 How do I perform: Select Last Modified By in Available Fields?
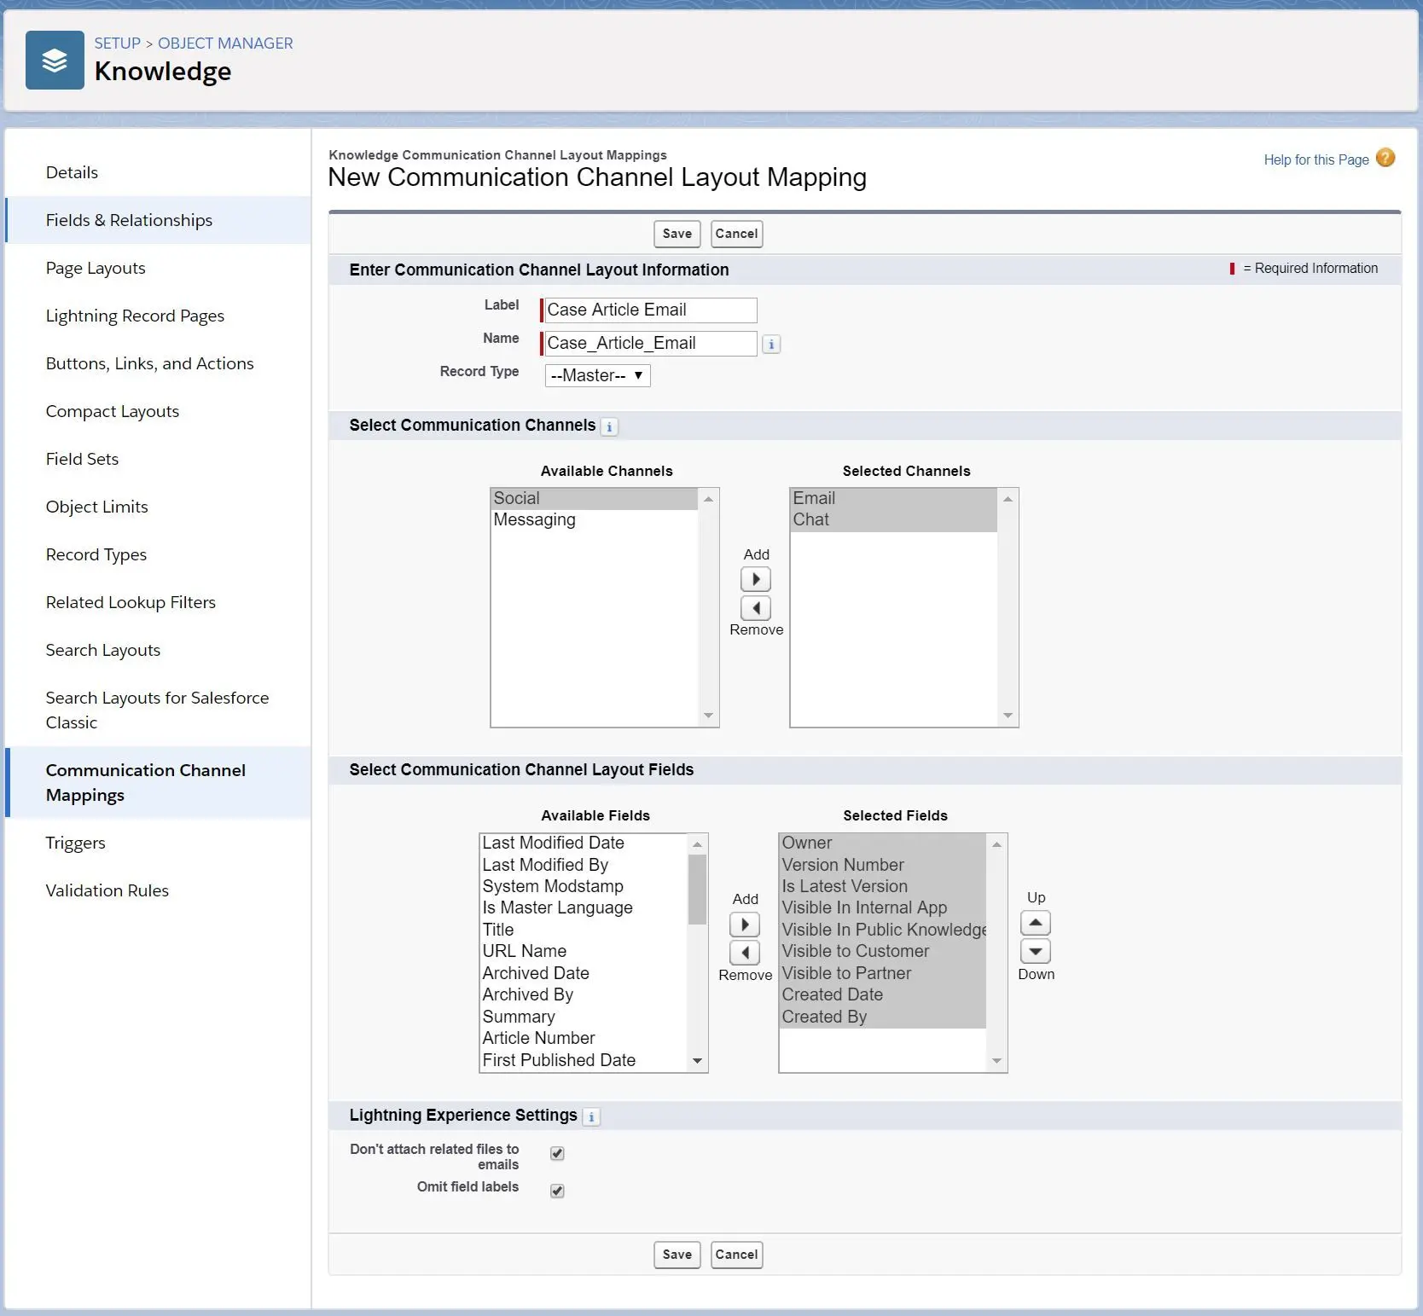pyautogui.click(x=584, y=865)
